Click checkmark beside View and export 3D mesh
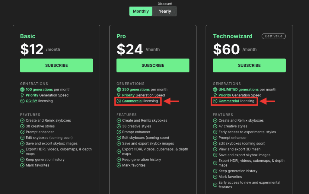 tap(215, 149)
